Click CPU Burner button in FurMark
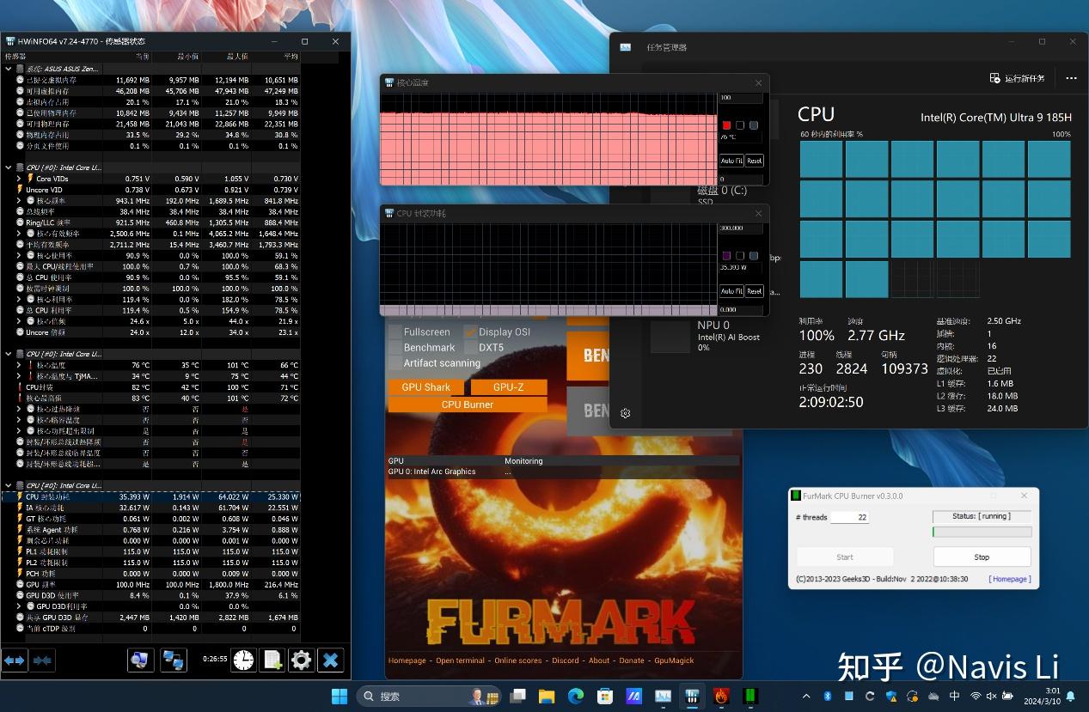 point(468,405)
